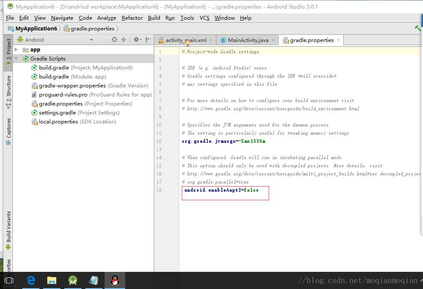Click the org.gradle.jvmargs line in editor
Image resolution: width=423 pixels, height=289 pixels.
coord(223,141)
